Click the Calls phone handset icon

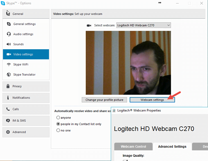[8, 109]
